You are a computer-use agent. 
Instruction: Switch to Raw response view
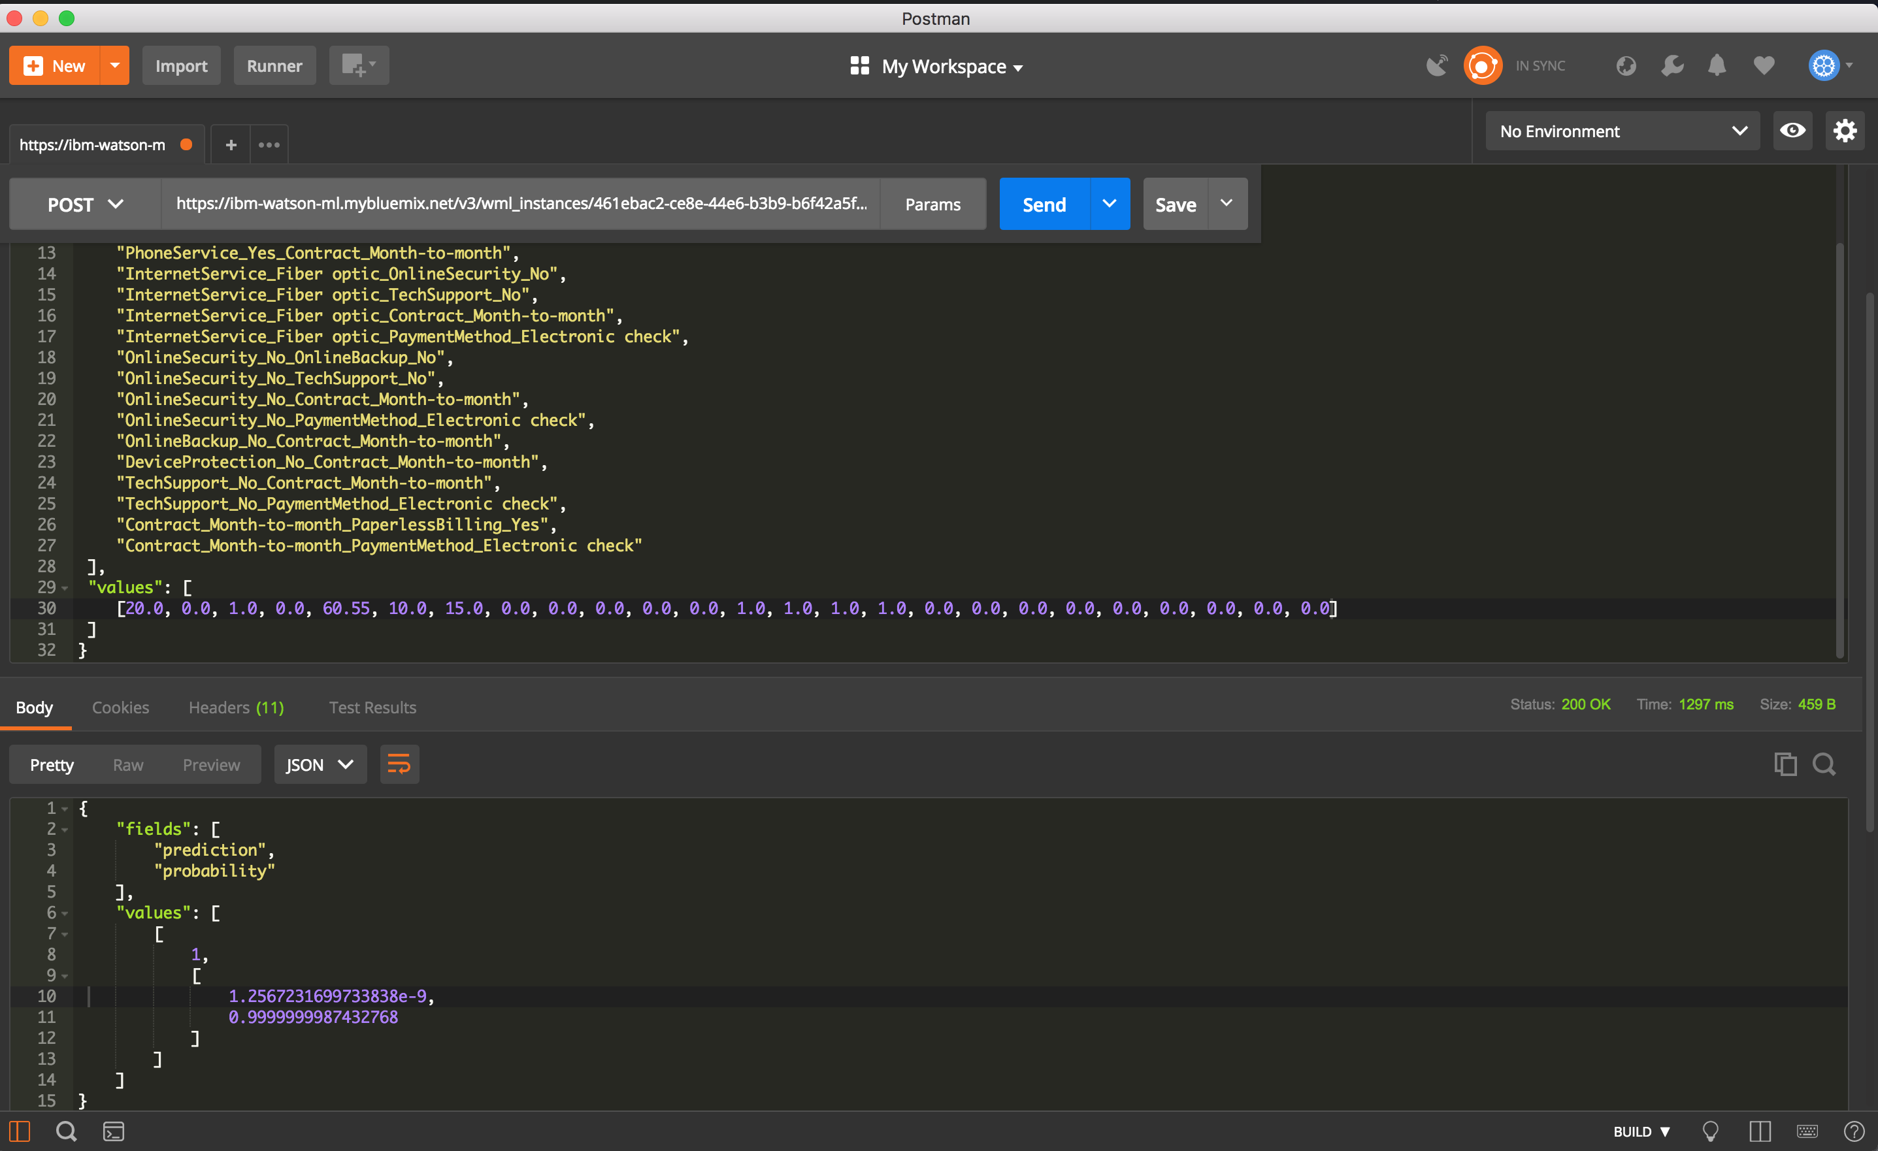click(128, 765)
